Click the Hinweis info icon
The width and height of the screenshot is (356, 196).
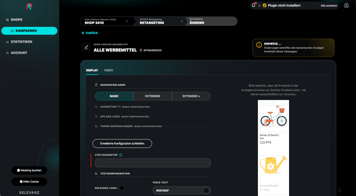click(x=259, y=45)
